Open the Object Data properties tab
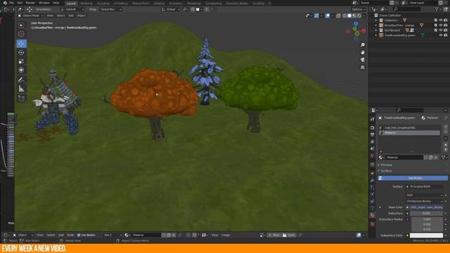The image size is (450, 253). pyautogui.click(x=373, y=208)
